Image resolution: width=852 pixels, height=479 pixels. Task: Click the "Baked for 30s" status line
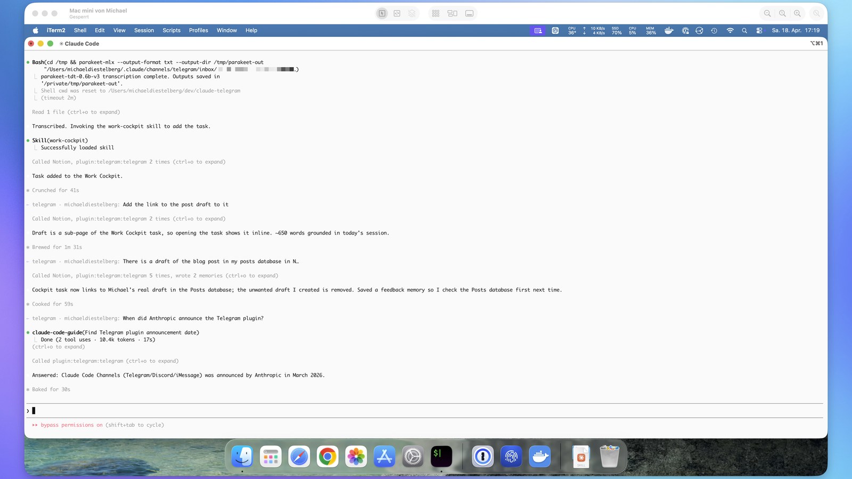(51, 389)
